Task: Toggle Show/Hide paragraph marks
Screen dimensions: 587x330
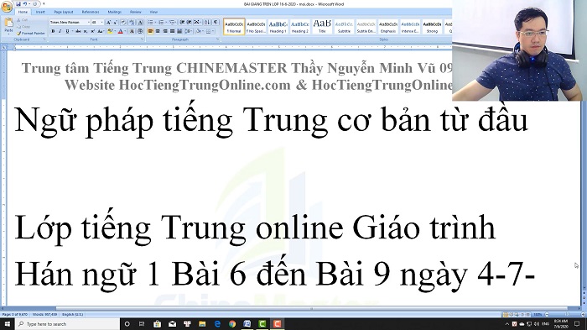Action: coord(216,22)
